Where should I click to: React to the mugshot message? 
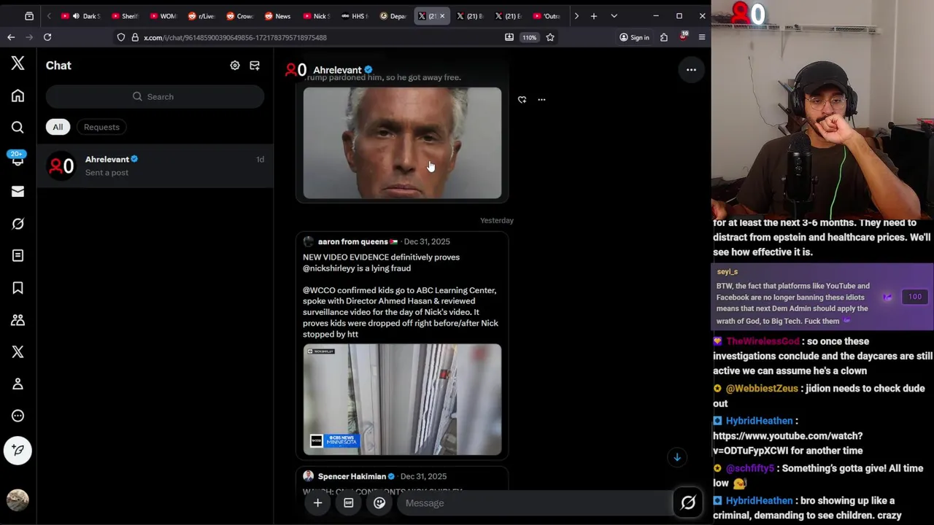(x=522, y=100)
